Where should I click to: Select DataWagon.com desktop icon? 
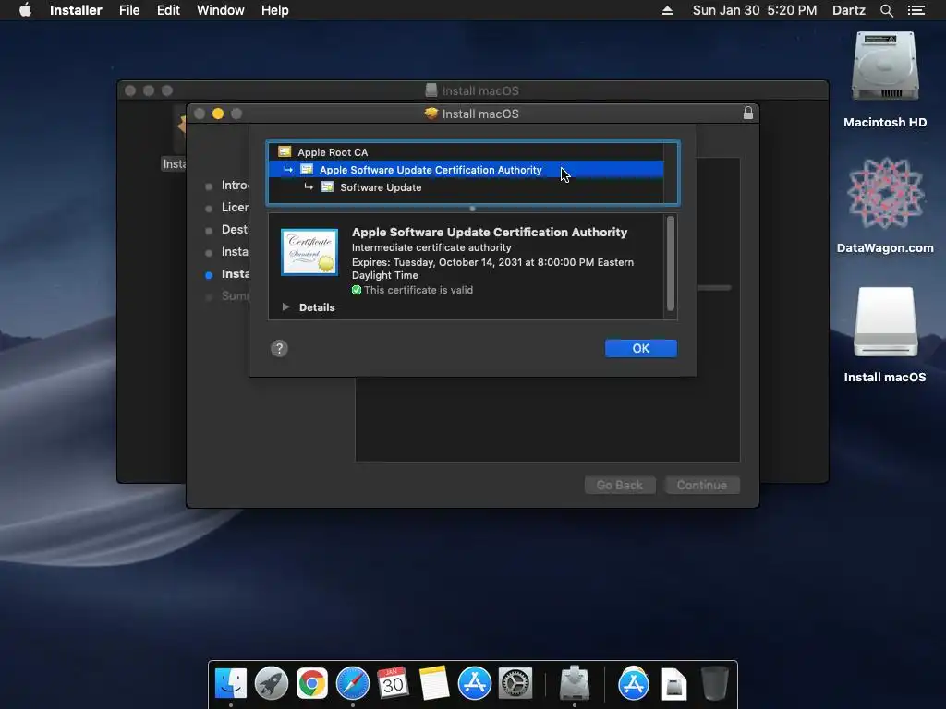(884, 205)
